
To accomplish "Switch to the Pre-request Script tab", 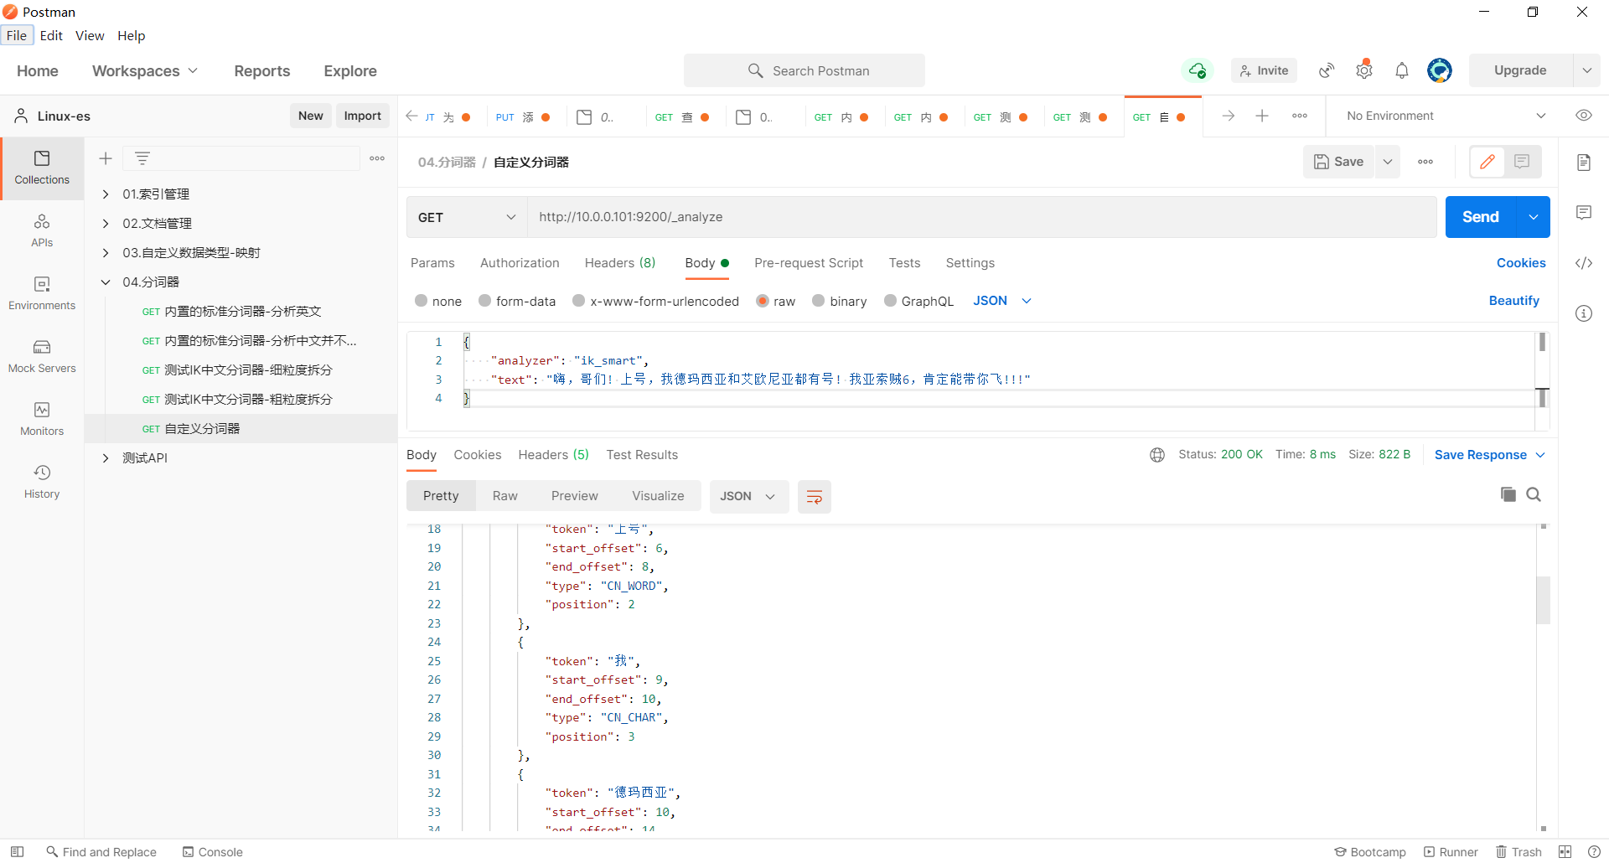I will point(809,263).
